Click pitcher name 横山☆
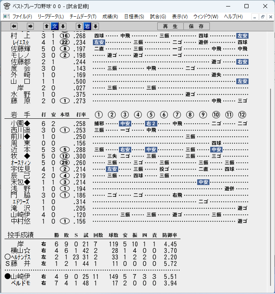This screenshot has width=275, height=294. tap(20, 250)
